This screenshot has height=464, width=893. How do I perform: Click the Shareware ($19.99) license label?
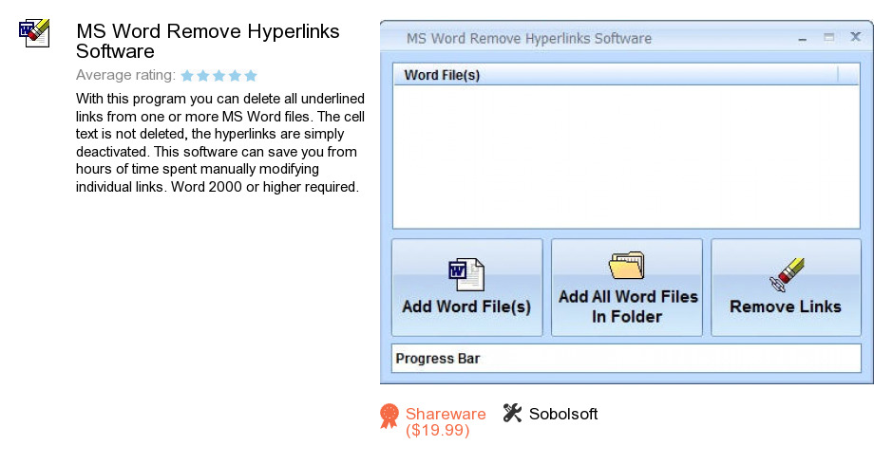(x=446, y=422)
